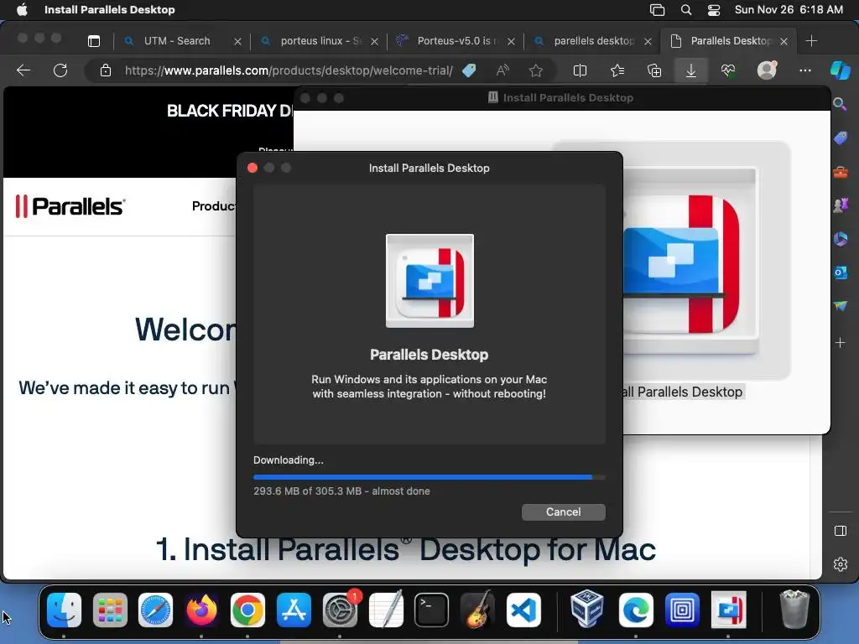This screenshot has width=859, height=644.
Task: Cancel the Parallels Desktop download
Action: (563, 512)
